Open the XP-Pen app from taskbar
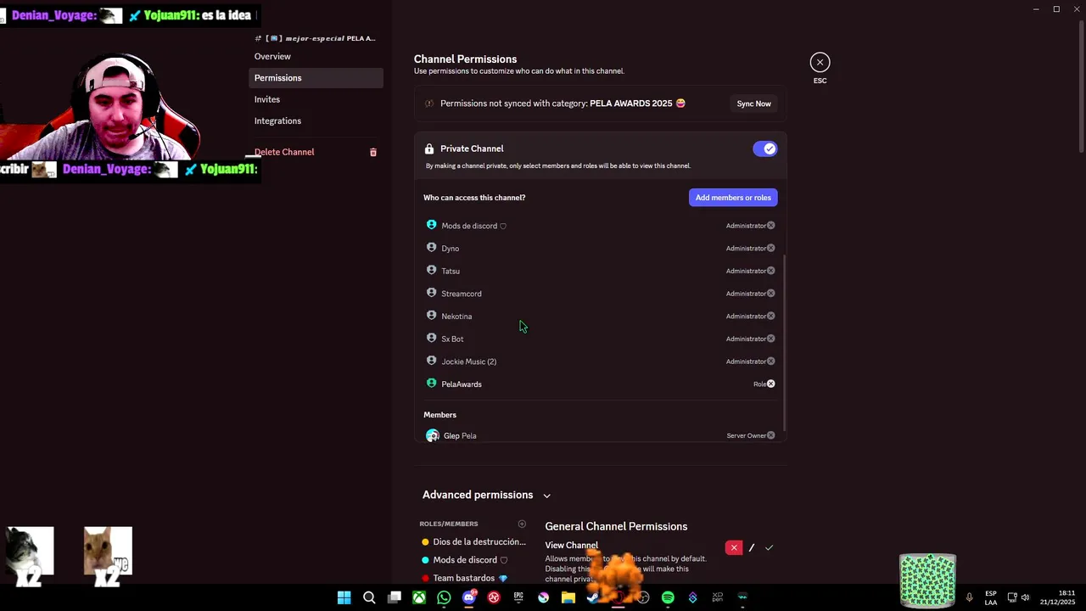The image size is (1086, 611). (718, 597)
